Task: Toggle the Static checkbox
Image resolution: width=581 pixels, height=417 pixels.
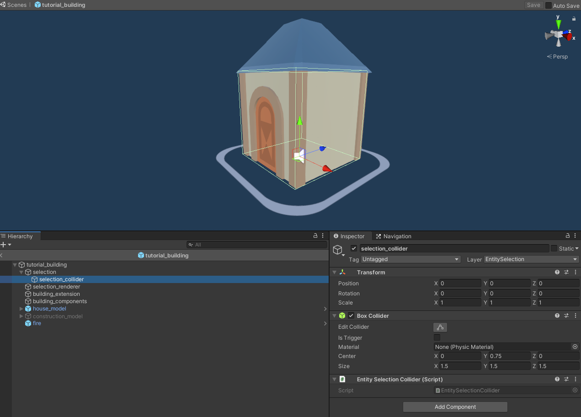Action: [x=554, y=248]
